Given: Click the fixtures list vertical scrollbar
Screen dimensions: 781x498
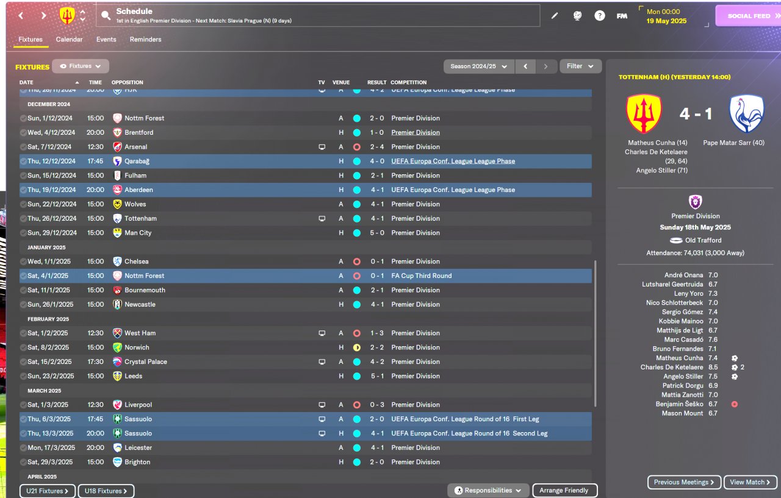Looking at the screenshot, I should 595,334.
